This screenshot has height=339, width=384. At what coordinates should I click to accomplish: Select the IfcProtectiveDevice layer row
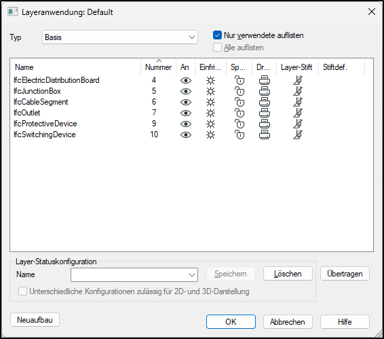(191, 124)
